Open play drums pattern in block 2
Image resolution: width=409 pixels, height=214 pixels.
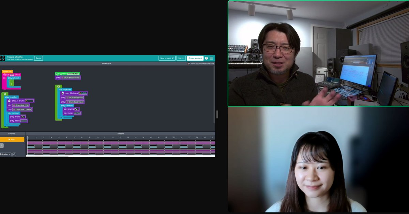[x=77, y=109]
